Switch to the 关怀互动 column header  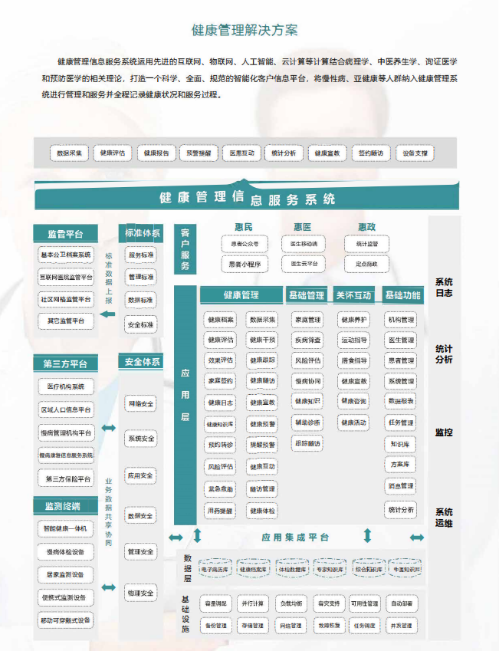(x=353, y=294)
